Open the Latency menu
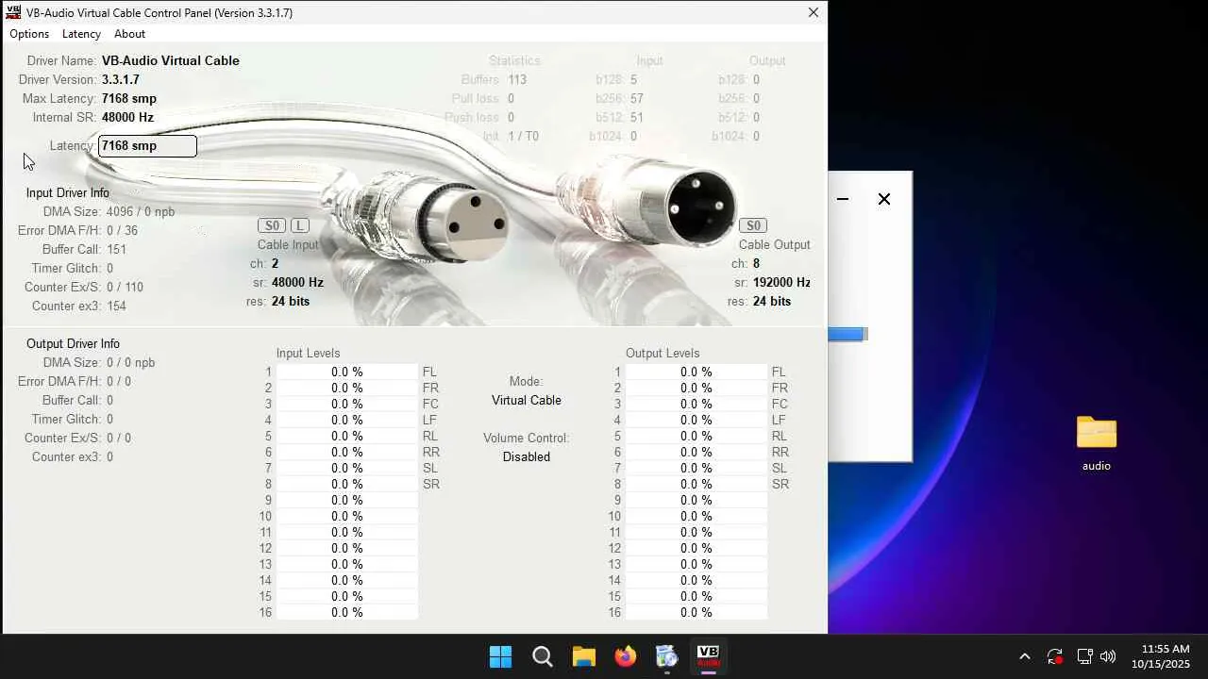Image resolution: width=1208 pixels, height=679 pixels. [x=81, y=34]
